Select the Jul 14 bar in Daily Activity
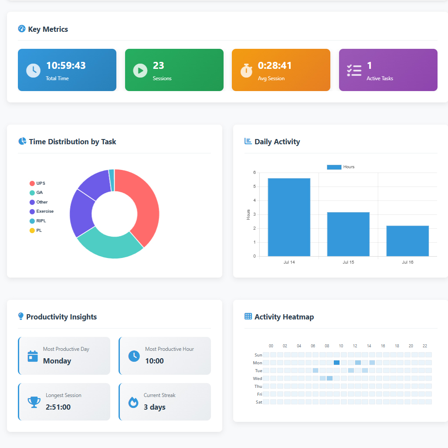448x448 pixels. coord(289,217)
